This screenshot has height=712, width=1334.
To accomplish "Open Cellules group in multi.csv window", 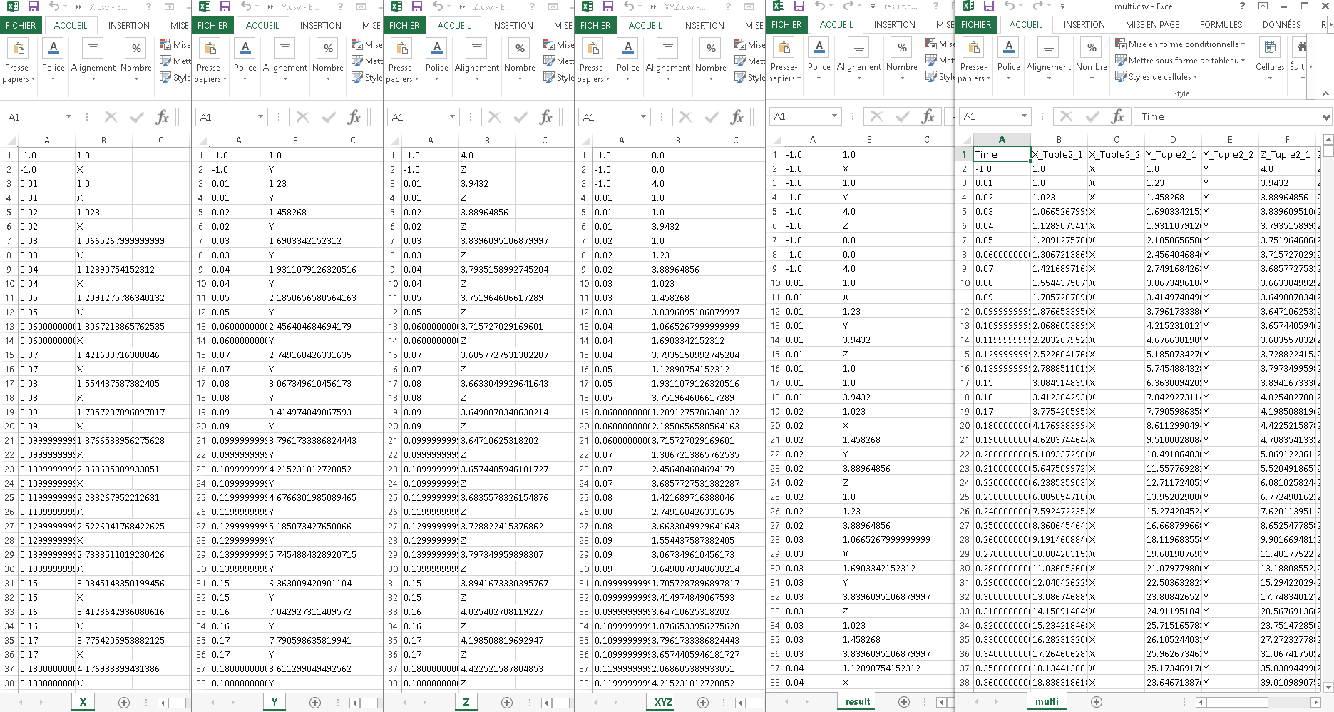I will pos(1270,60).
